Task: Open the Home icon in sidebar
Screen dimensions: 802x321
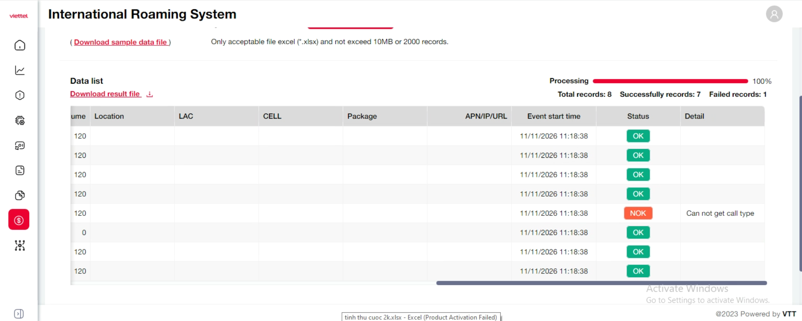Action: click(20, 45)
